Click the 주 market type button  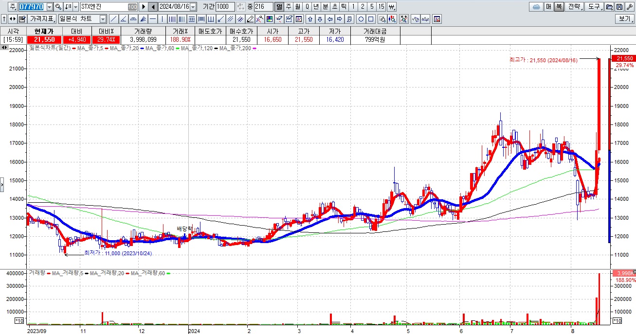(x=13, y=7)
